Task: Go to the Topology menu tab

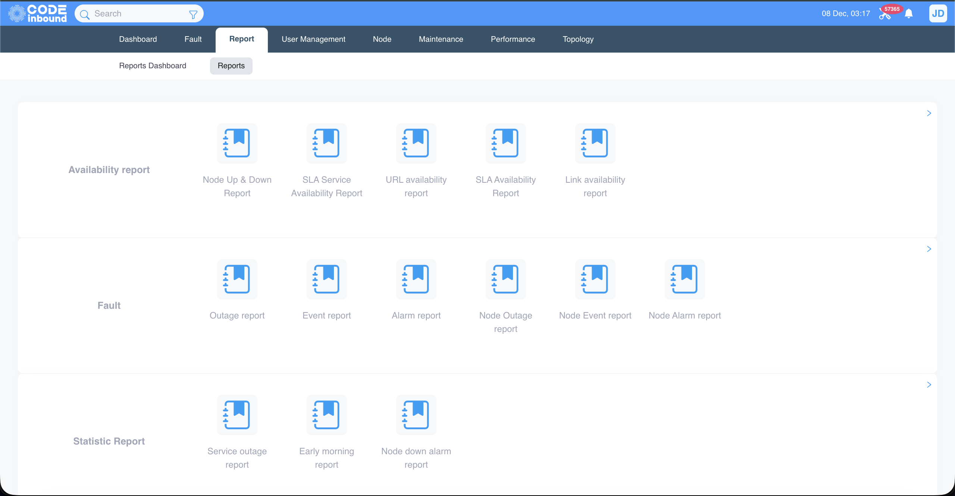Action: point(578,39)
